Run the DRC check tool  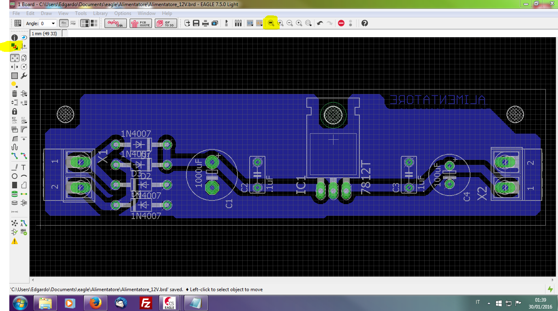[x=24, y=232]
